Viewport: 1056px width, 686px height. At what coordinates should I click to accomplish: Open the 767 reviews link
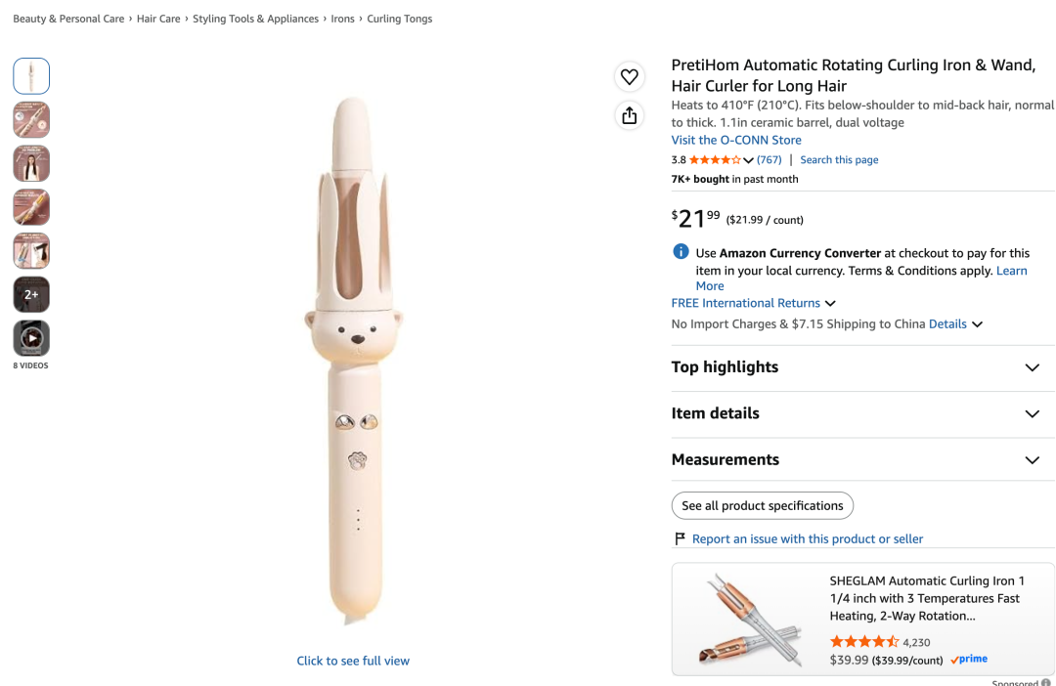(x=770, y=159)
